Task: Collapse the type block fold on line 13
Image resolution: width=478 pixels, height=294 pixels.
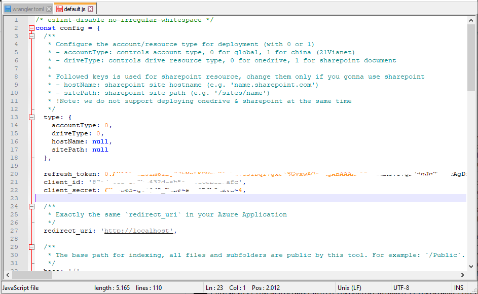Action: point(31,117)
